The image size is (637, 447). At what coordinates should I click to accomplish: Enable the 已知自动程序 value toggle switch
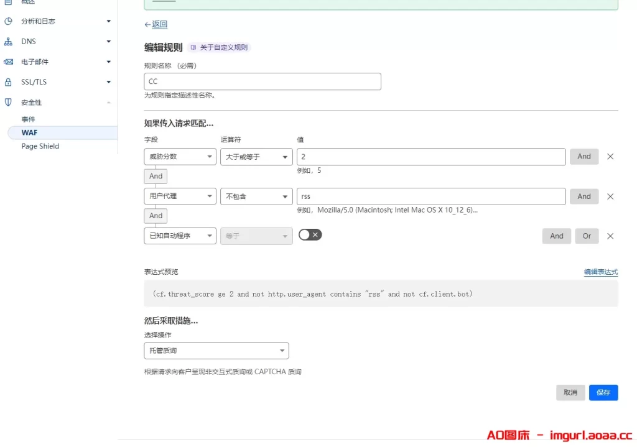(x=309, y=235)
